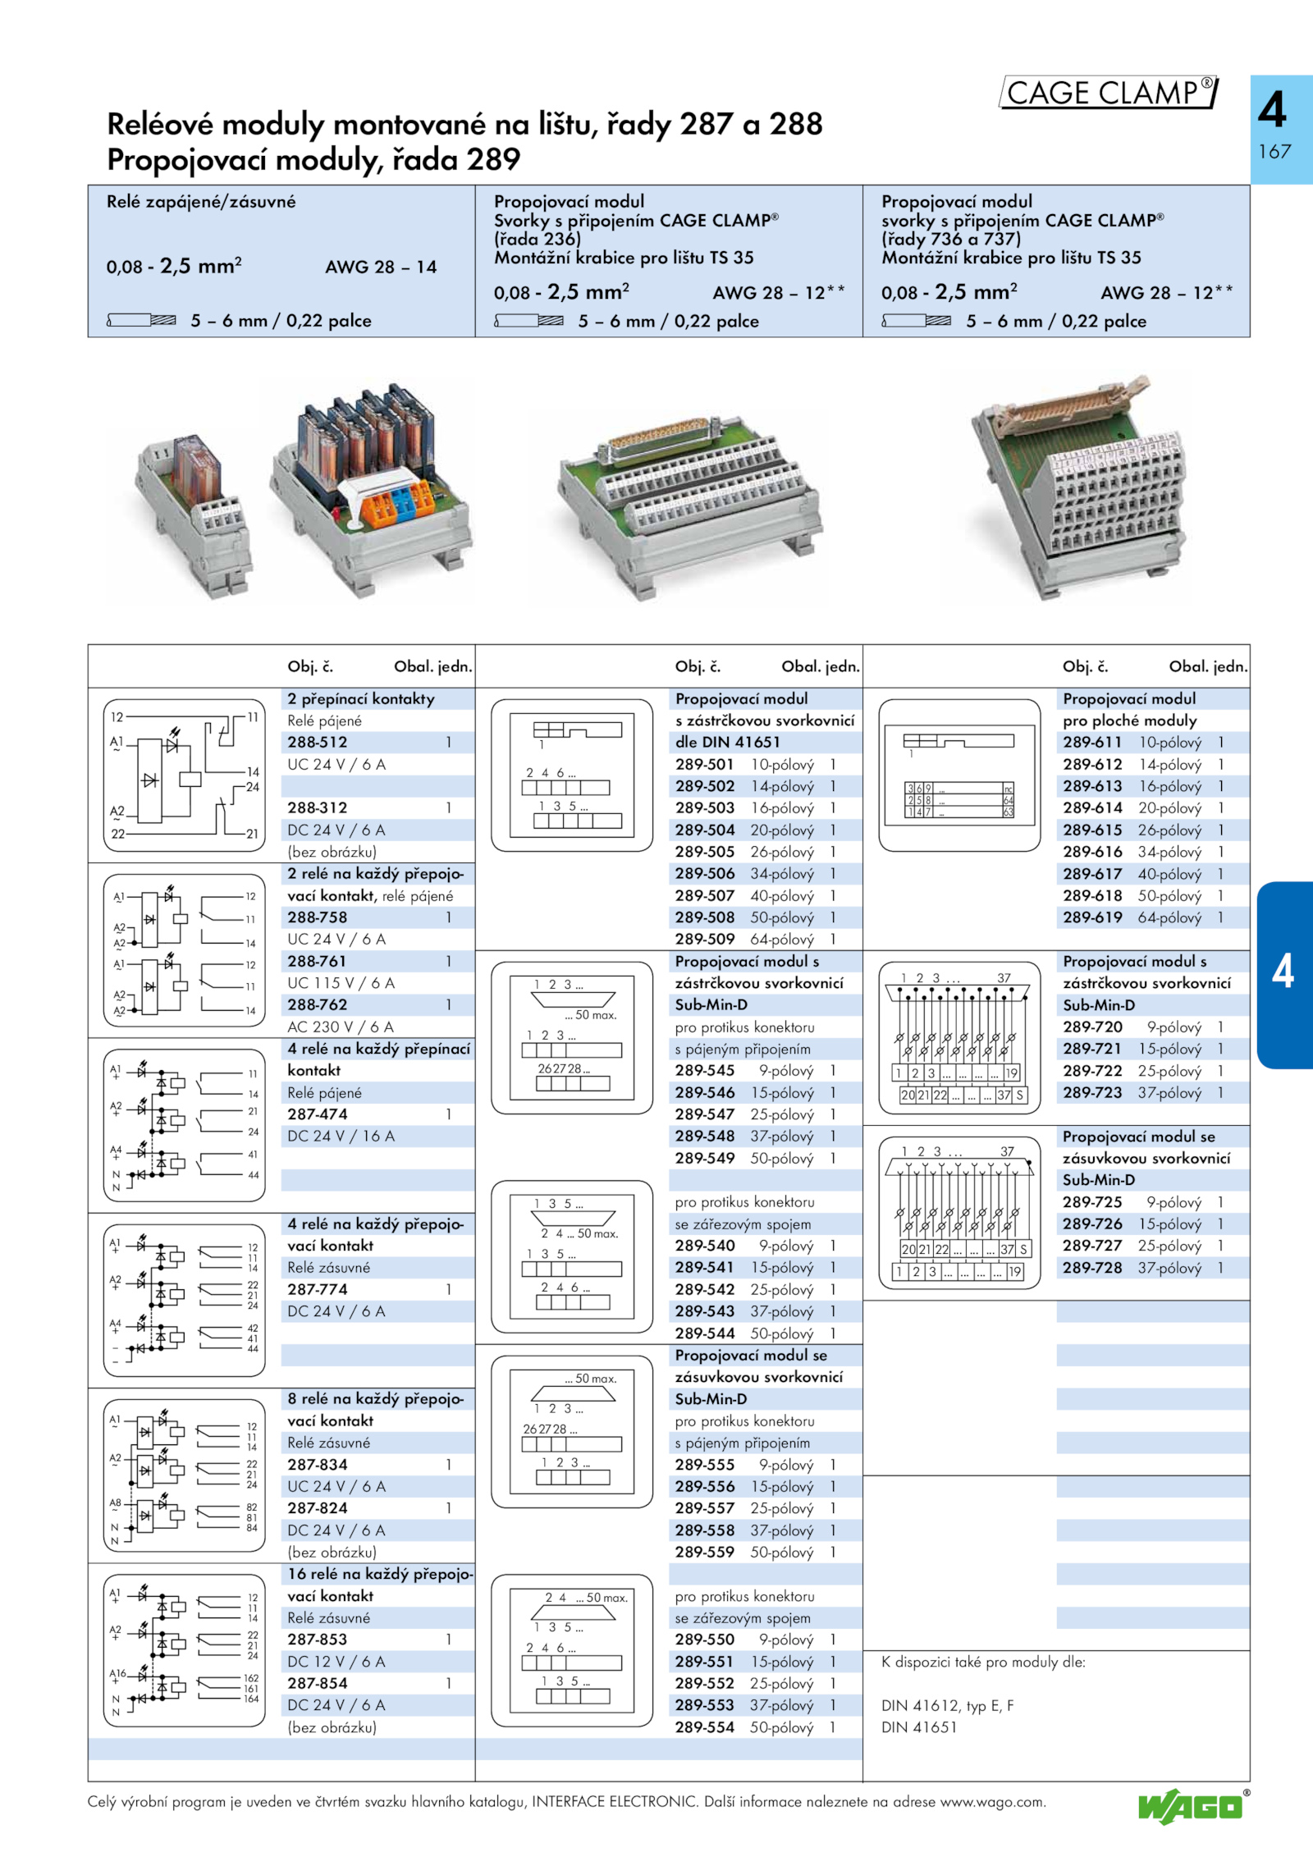Click the light blue chapter 4 page tab
Screen dimensions: 1313x1857
pos(1281,130)
